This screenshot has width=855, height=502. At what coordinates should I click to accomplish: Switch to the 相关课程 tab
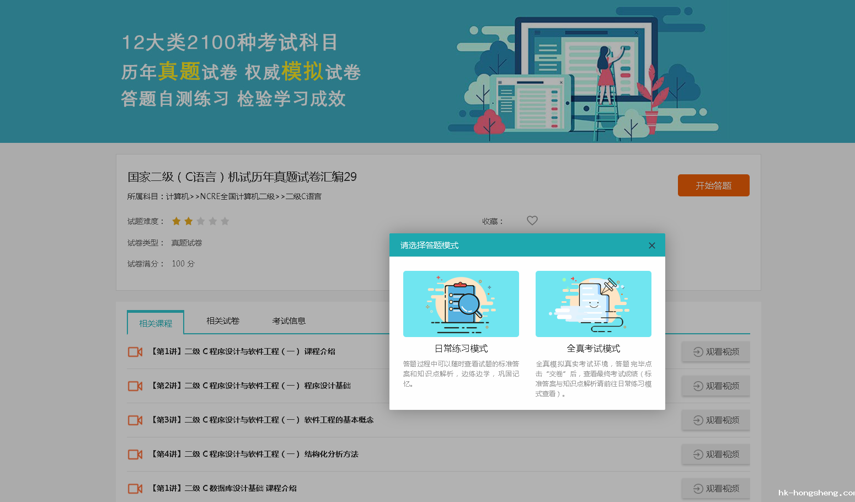click(x=156, y=323)
